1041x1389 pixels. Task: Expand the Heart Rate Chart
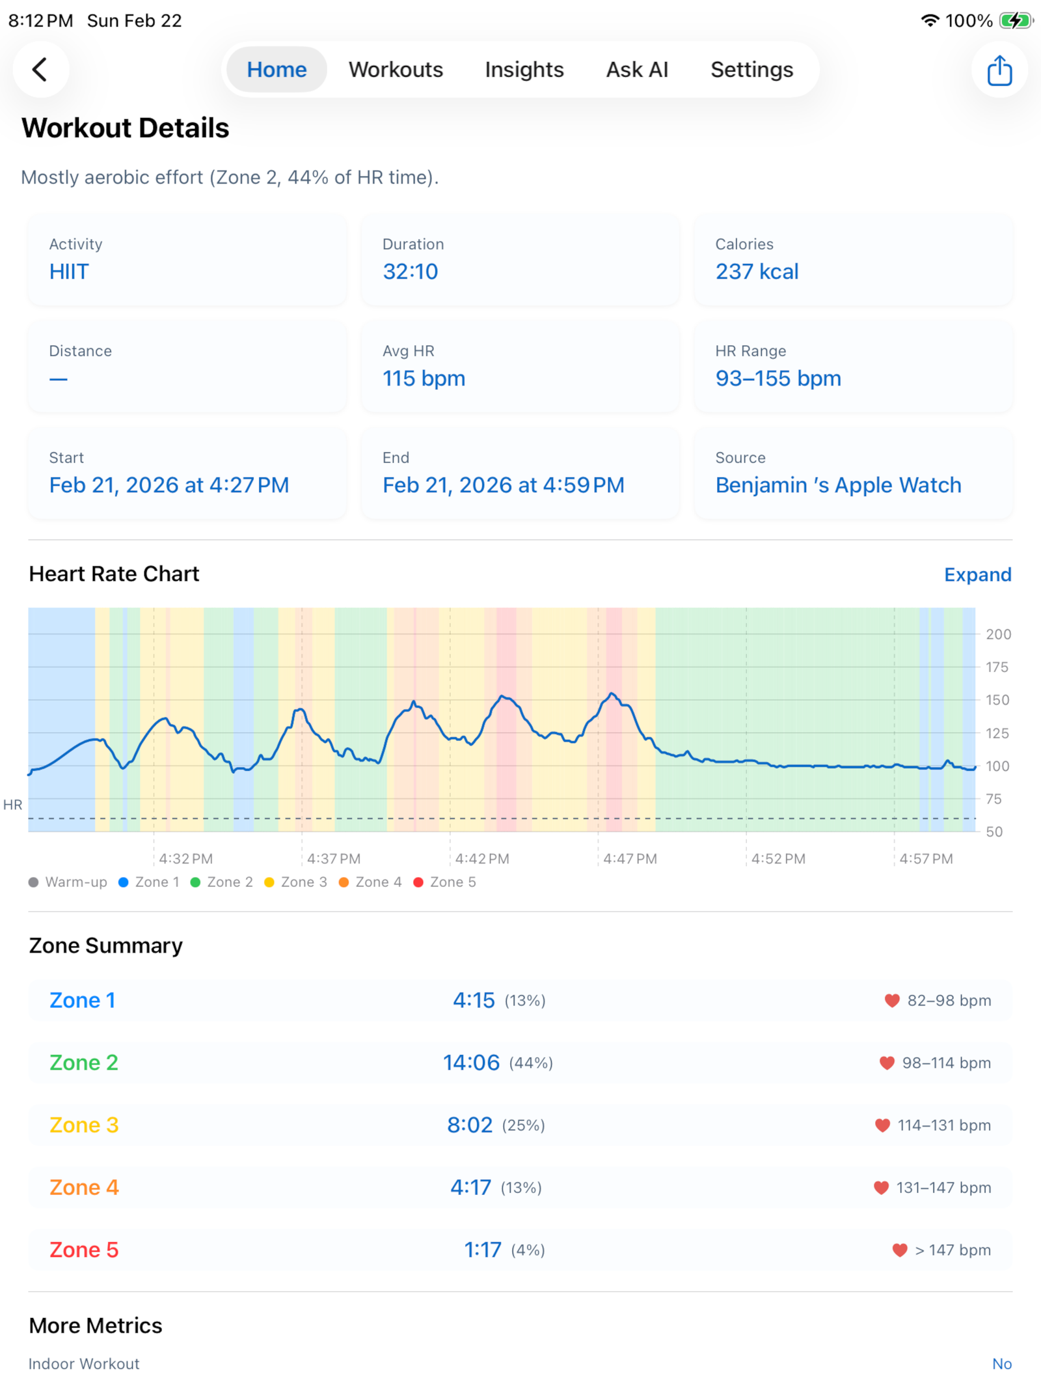pos(977,574)
